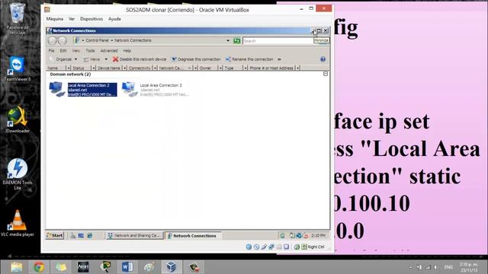This screenshot has width=488, height=274.
Task: Click Diagnose this connection
Action: [x=196, y=59]
